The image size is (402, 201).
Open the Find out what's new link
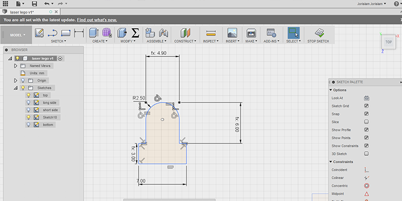tap(97, 20)
